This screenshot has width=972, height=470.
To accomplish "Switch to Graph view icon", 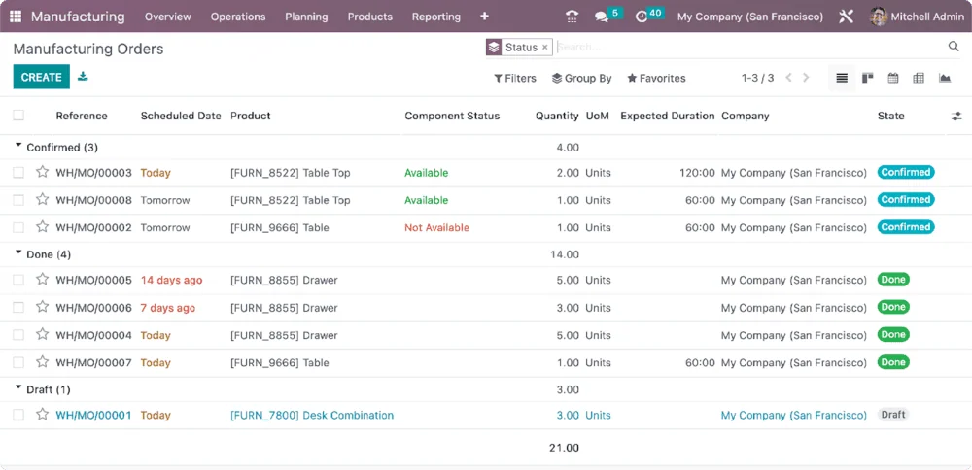I will click(x=945, y=78).
